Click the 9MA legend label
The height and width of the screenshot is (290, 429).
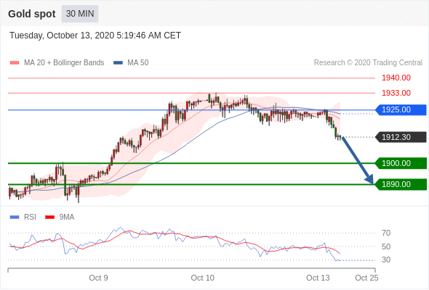(x=67, y=217)
